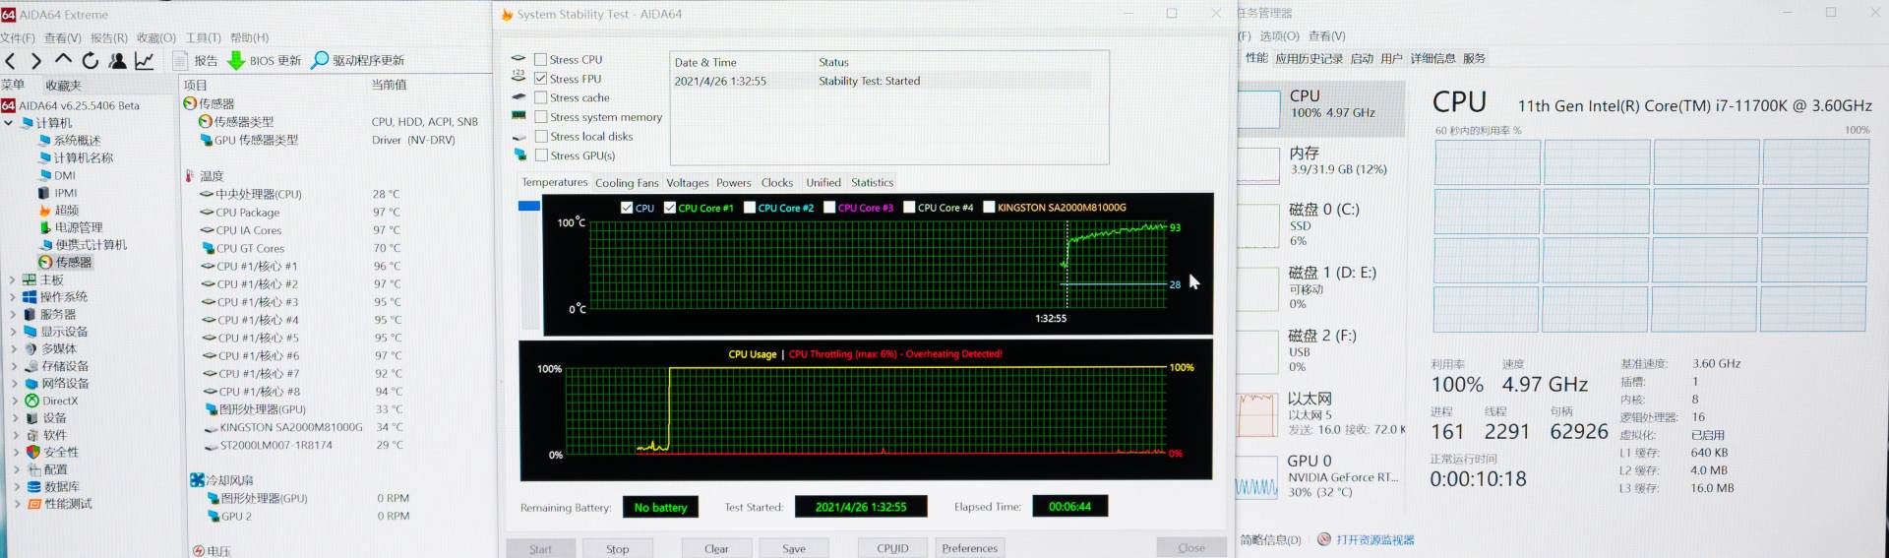
Task: Toggle the KINGSTON SA2000M81000G graph checkbox
Action: click(989, 208)
